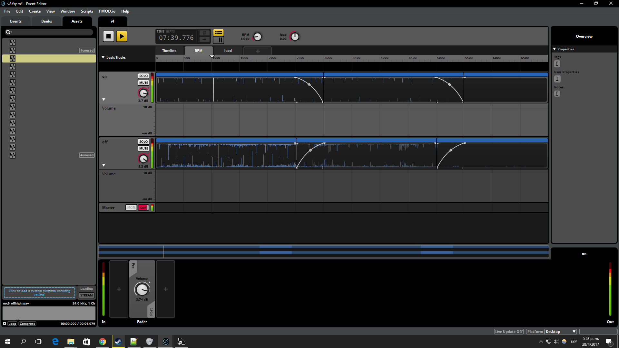Collapse the Properties section in Overview

[554, 49]
